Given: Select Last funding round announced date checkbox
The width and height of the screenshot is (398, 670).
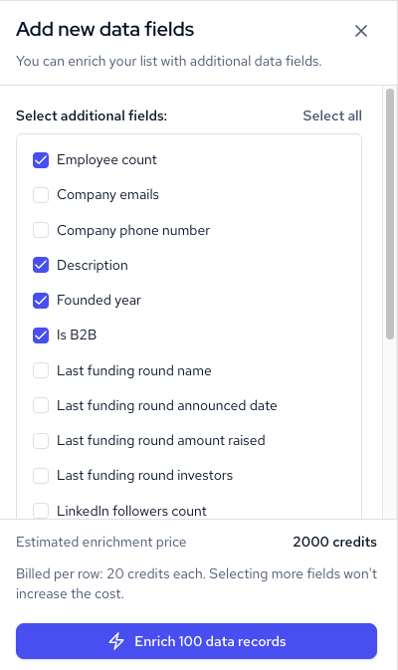Looking at the screenshot, I should (41, 405).
